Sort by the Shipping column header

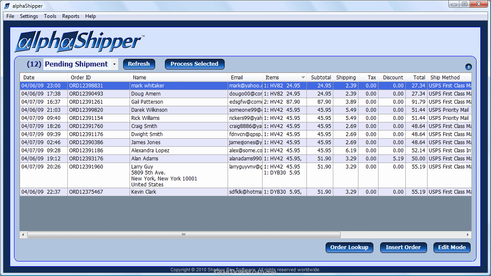coord(346,77)
